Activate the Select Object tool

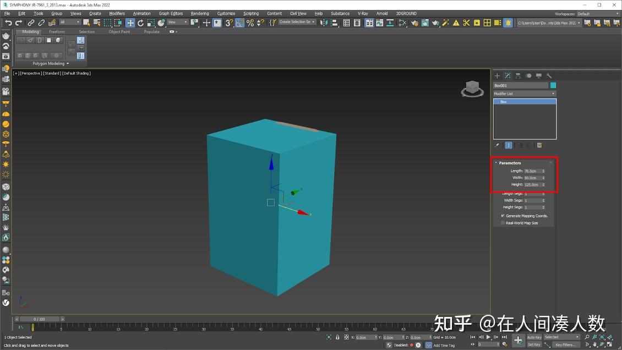click(x=86, y=23)
